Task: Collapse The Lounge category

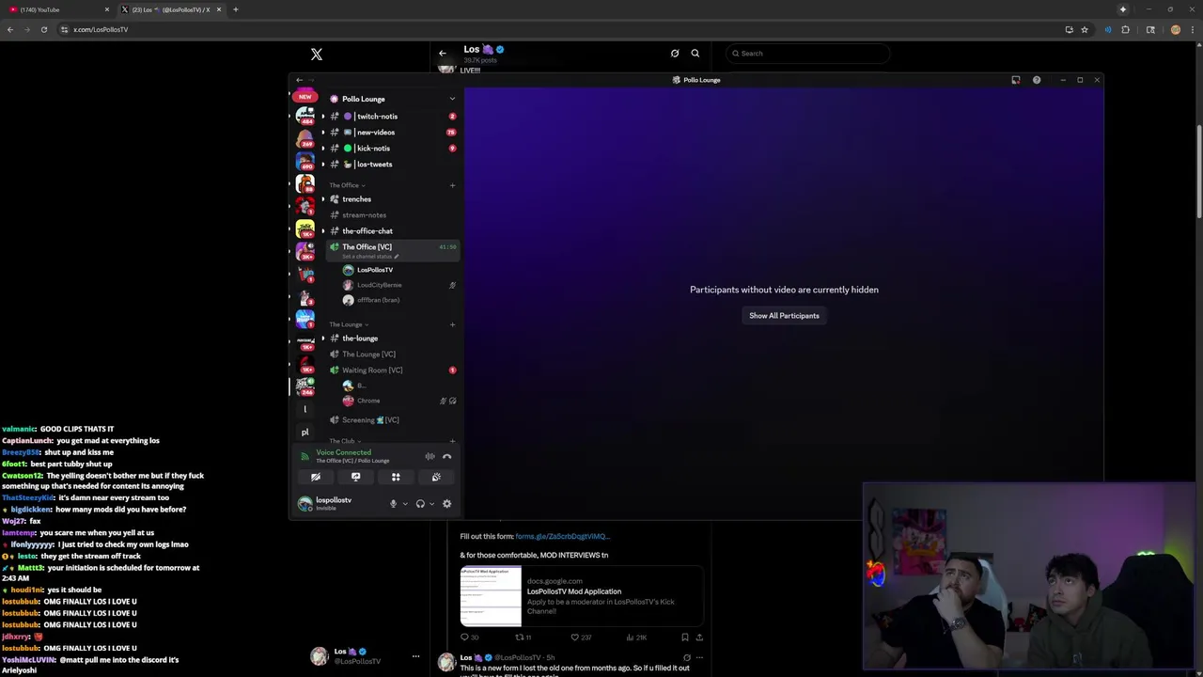Action: click(x=348, y=324)
